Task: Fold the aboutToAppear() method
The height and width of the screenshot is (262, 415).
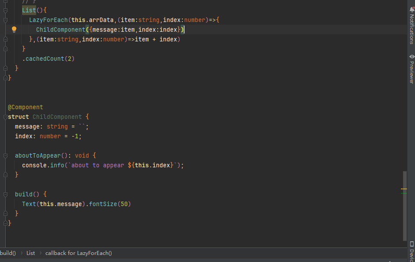Action: (5, 155)
